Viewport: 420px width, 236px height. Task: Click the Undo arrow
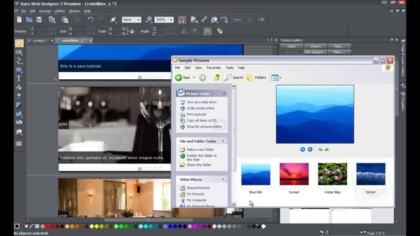coord(91,20)
